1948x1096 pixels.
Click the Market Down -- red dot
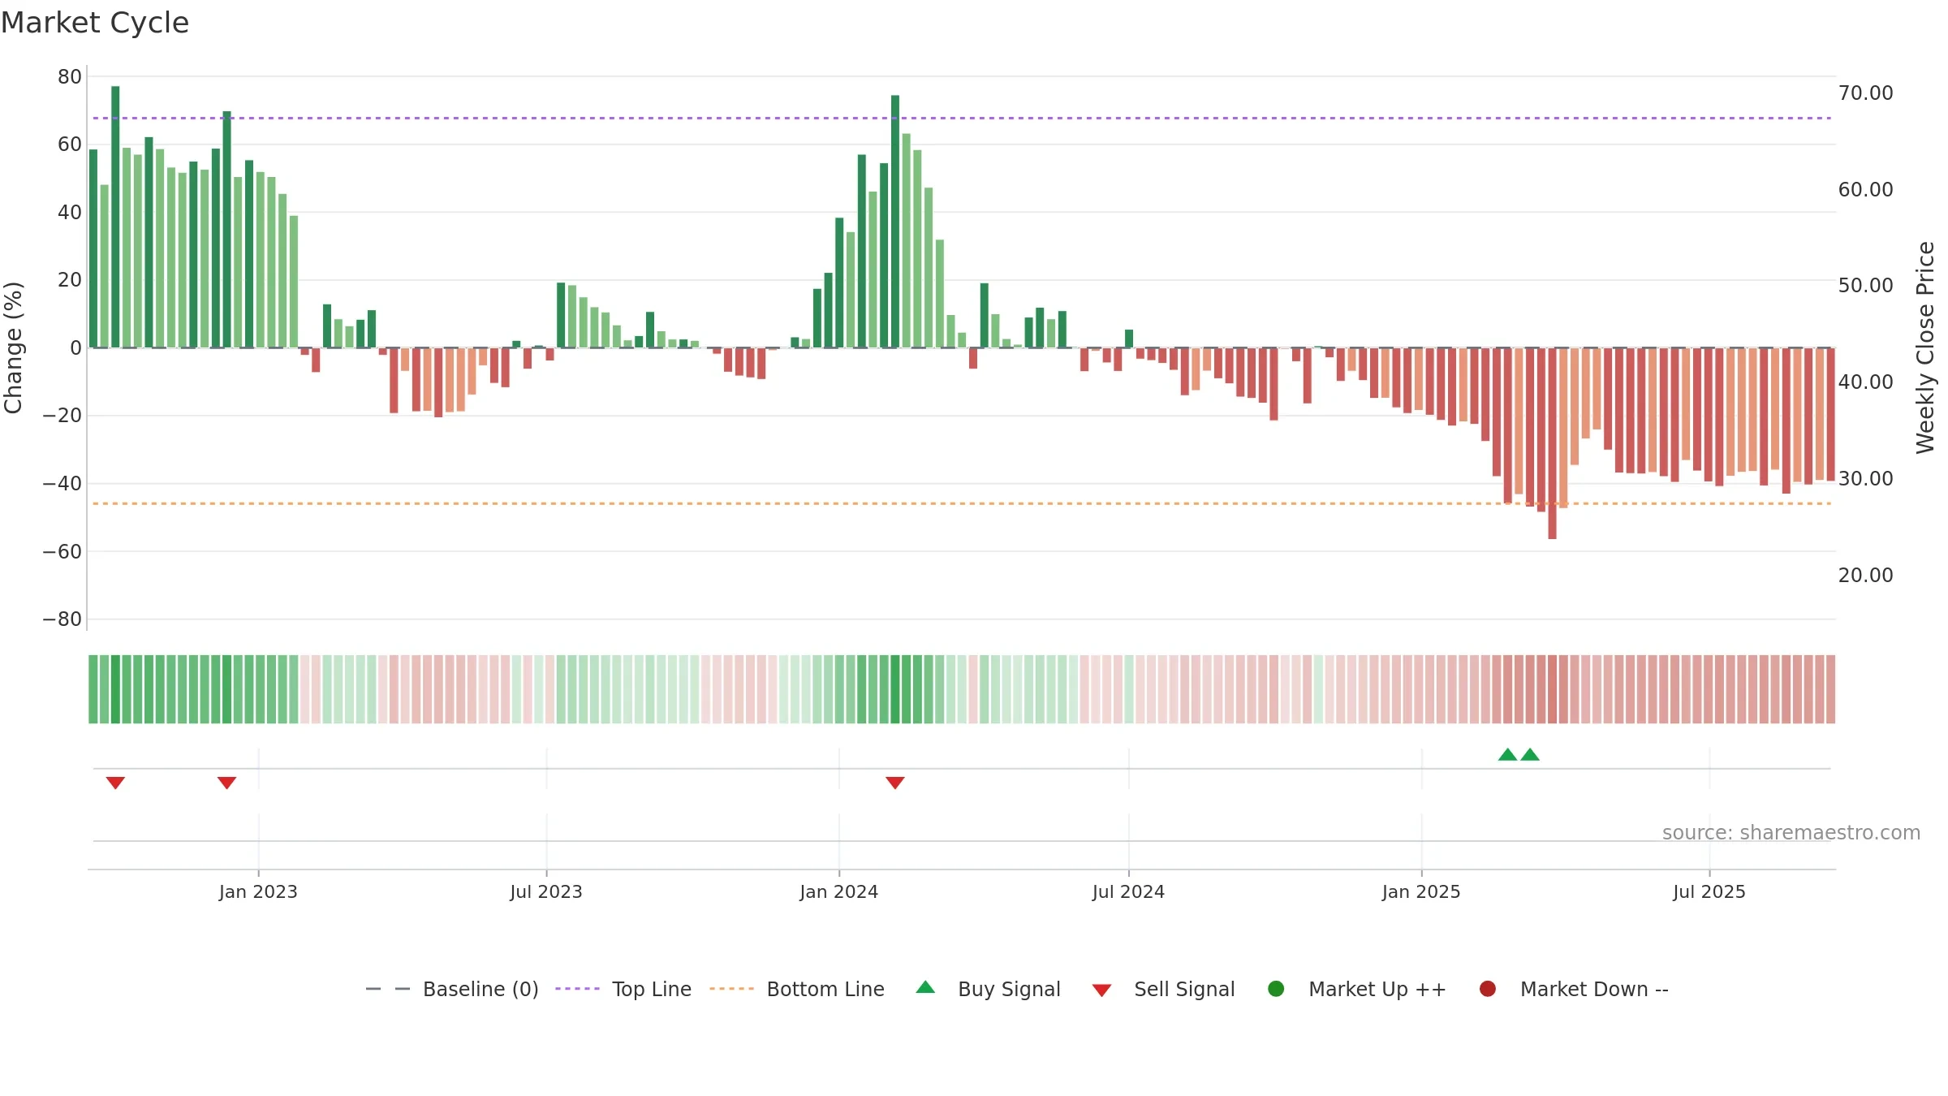tap(1488, 989)
